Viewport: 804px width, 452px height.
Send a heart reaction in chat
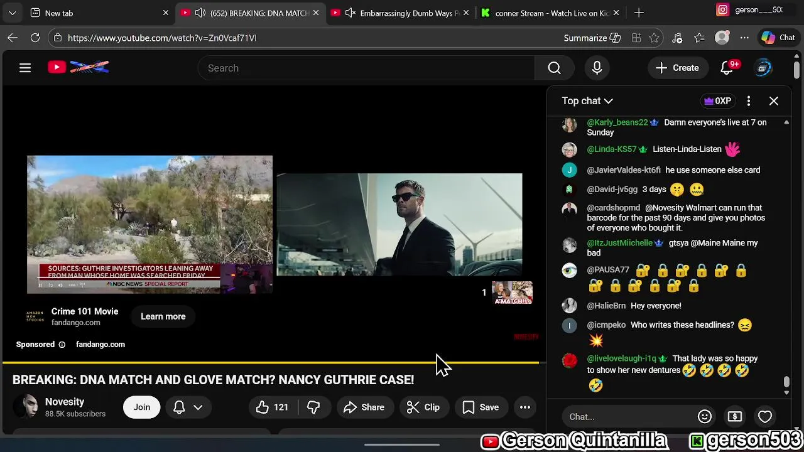[764, 416]
